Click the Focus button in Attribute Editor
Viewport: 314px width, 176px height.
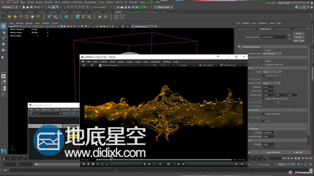point(299,34)
